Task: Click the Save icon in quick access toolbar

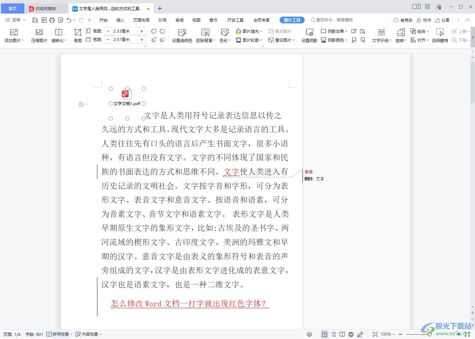Action: (x=35, y=20)
